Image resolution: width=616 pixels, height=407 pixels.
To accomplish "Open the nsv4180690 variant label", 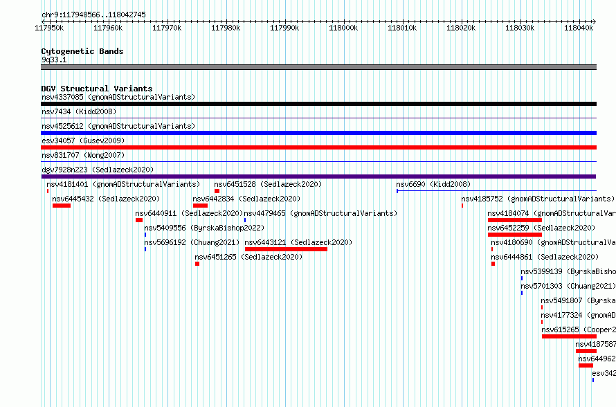I will (553, 242).
